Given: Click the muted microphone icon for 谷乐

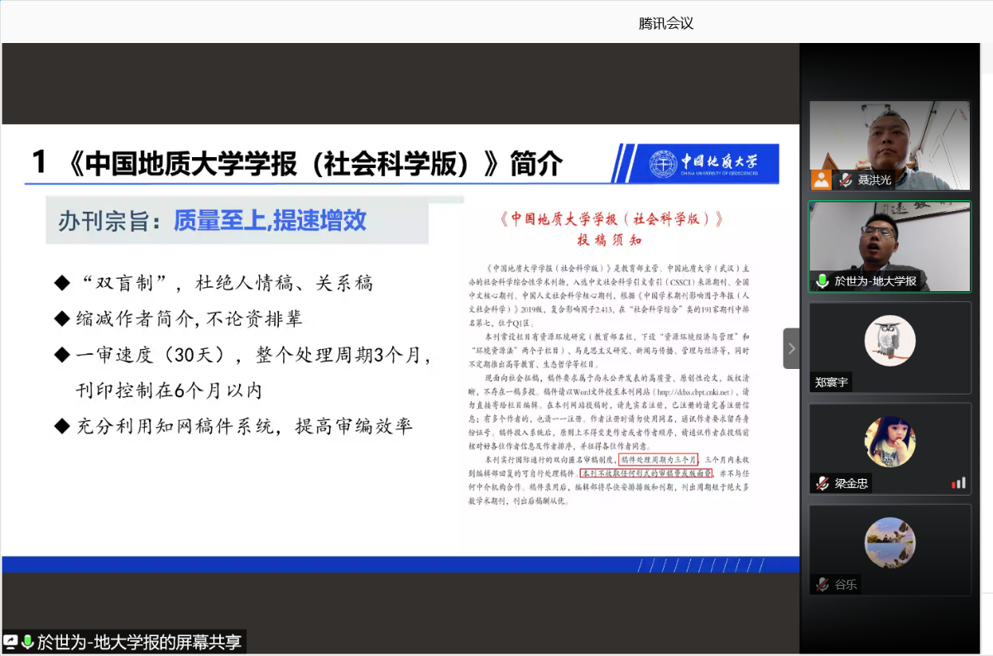Looking at the screenshot, I should point(823,584).
